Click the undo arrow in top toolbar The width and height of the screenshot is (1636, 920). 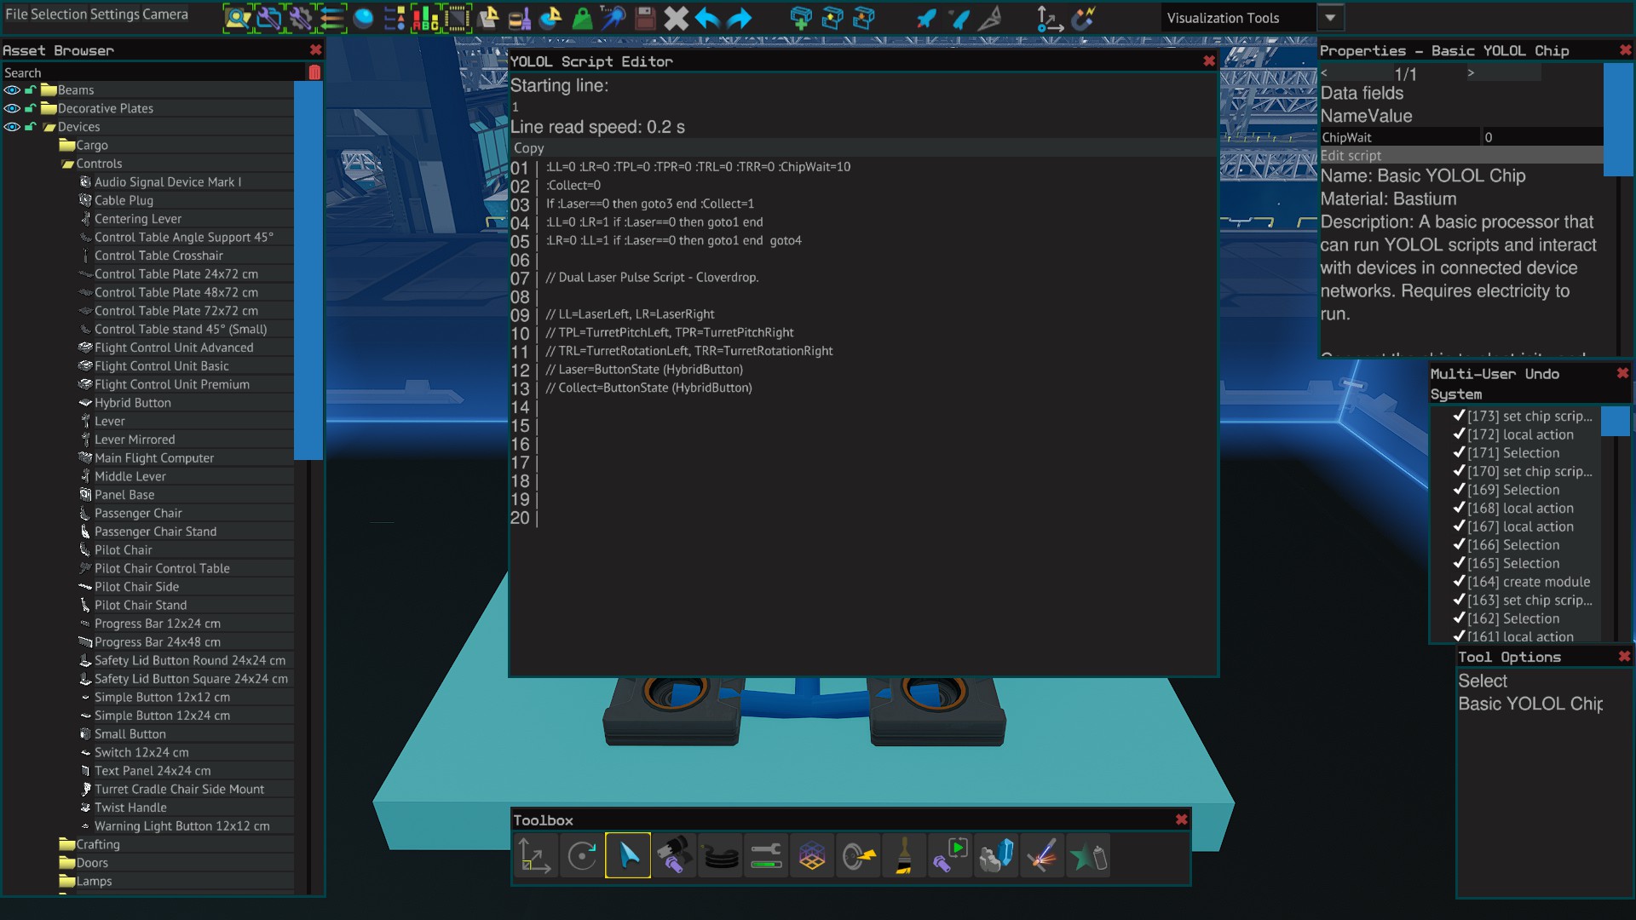(x=707, y=18)
